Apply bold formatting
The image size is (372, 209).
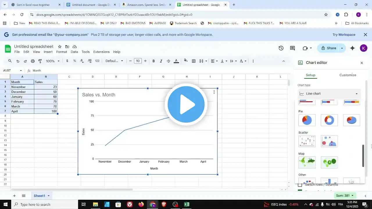click(x=154, y=61)
